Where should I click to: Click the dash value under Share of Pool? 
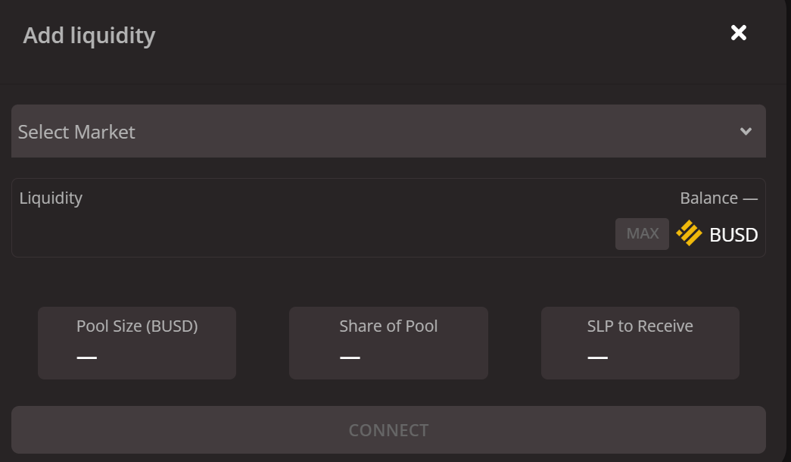(x=350, y=357)
